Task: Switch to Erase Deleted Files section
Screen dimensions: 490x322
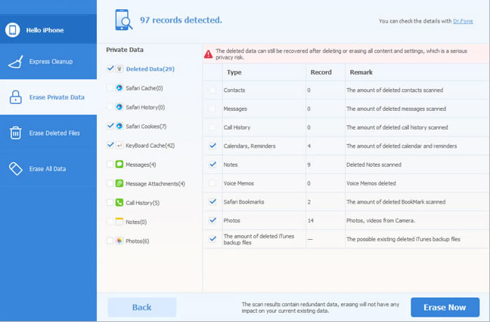Action: (48, 133)
